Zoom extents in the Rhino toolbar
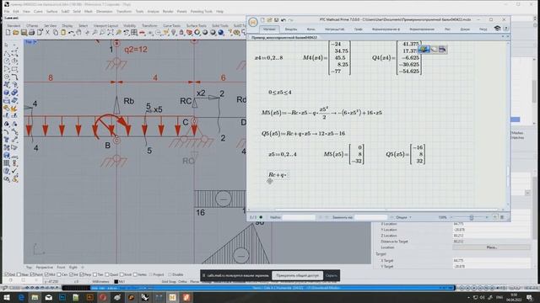Viewport: 540px width, 303px height. [x=111, y=33]
